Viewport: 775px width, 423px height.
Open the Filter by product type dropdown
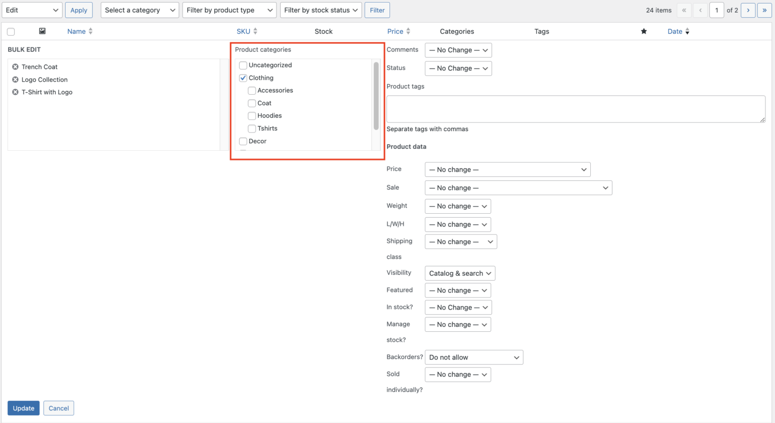click(x=229, y=10)
